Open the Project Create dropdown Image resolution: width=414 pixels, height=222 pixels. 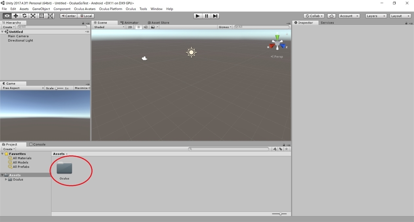tap(9, 149)
